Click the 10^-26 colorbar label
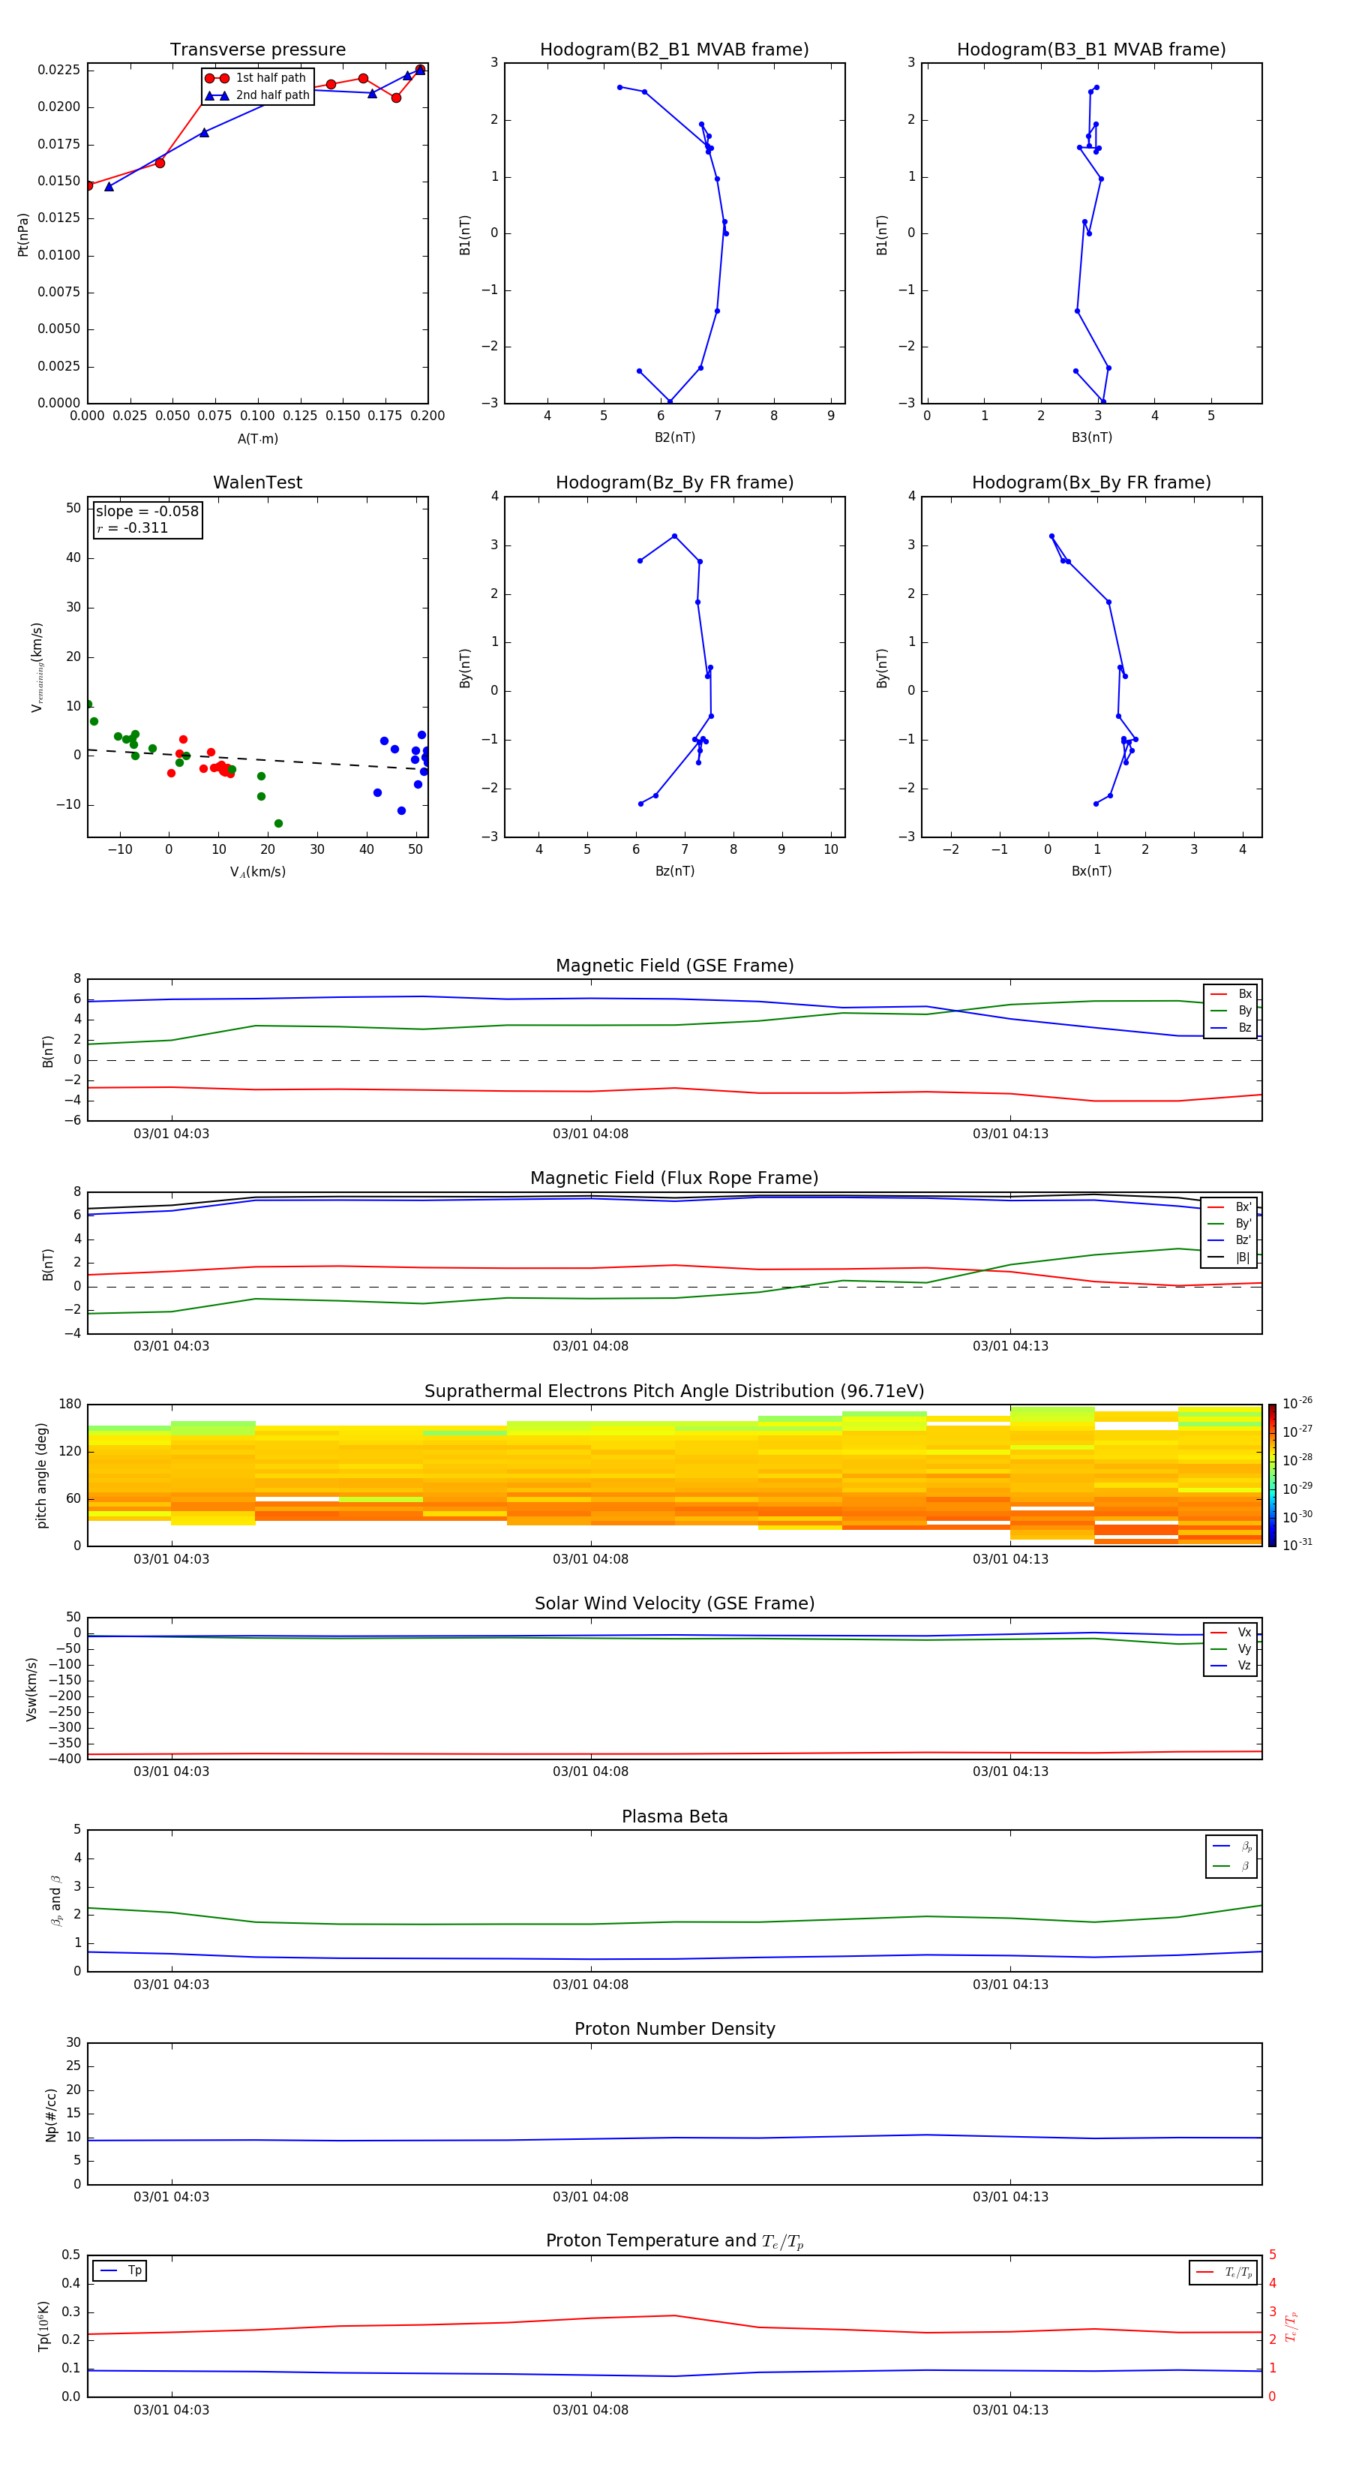Screen dimensions: 1350x2476 pos(1297,1403)
